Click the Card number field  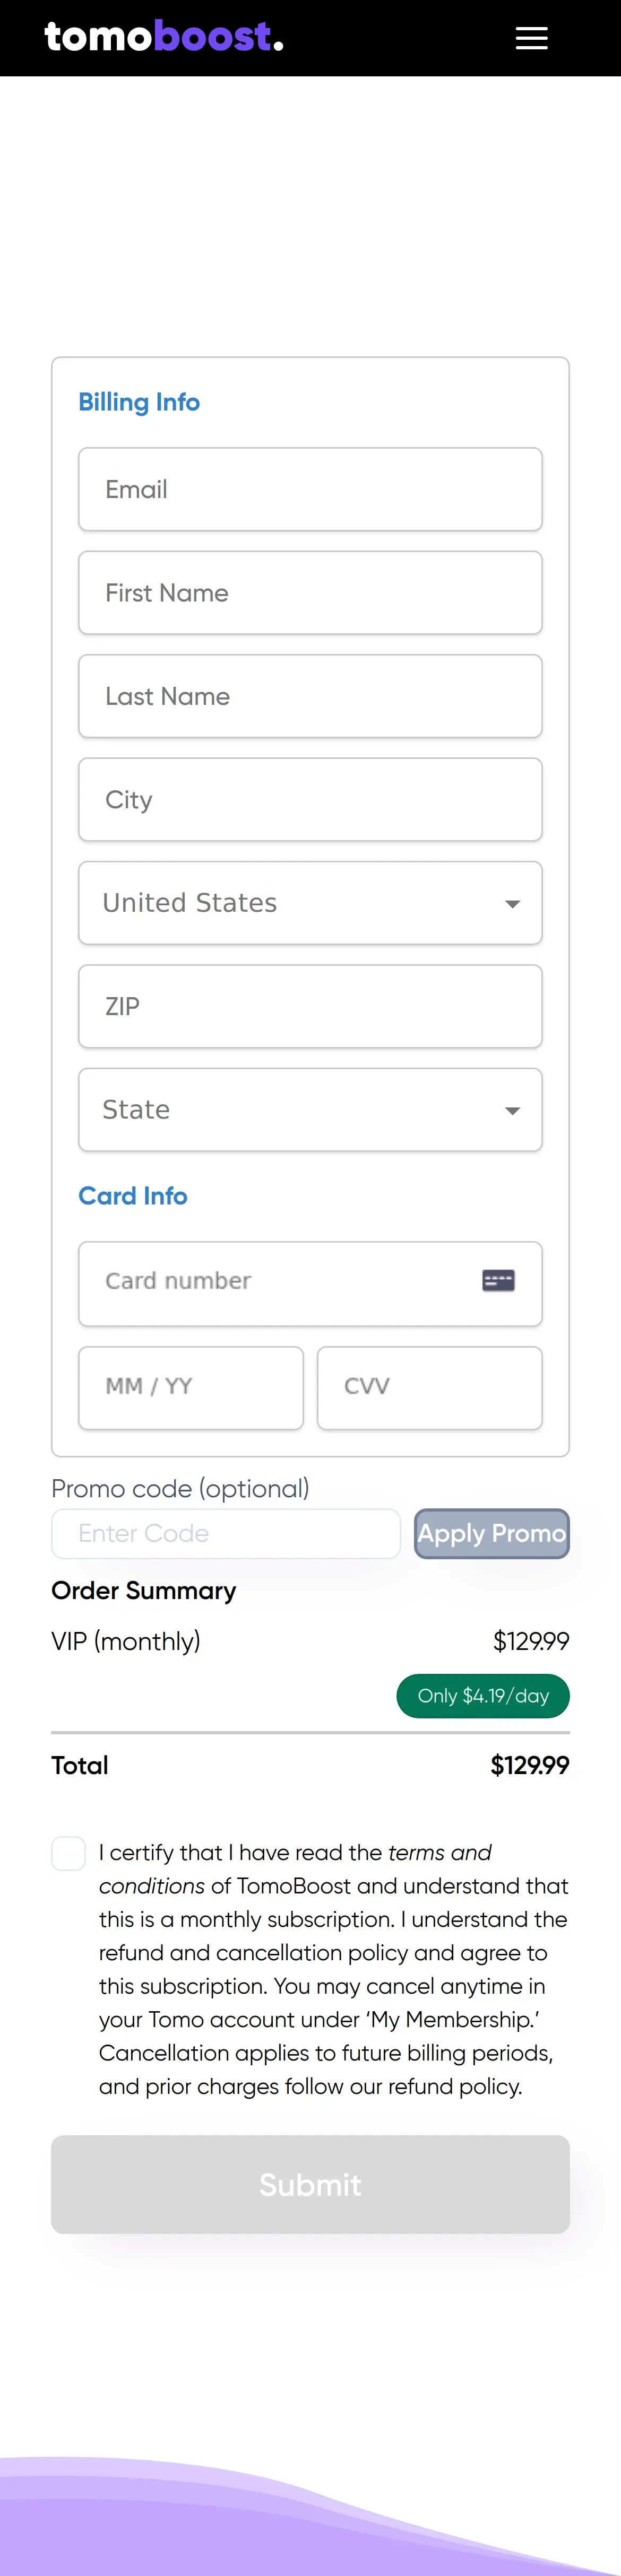tap(280, 1281)
